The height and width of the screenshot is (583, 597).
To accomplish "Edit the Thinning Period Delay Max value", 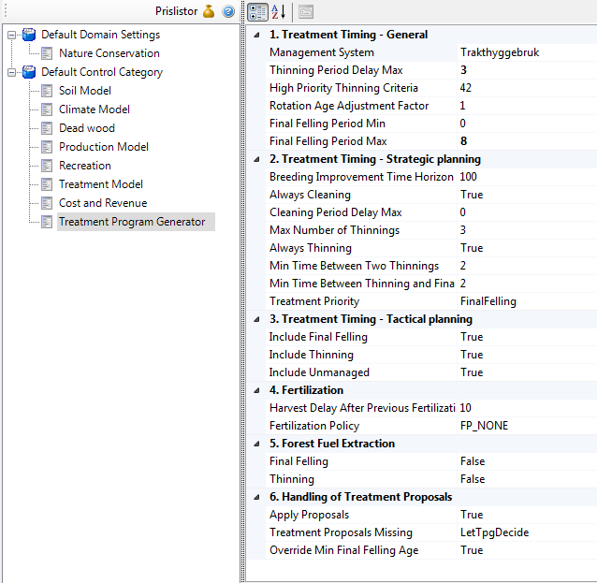I will pos(524,70).
